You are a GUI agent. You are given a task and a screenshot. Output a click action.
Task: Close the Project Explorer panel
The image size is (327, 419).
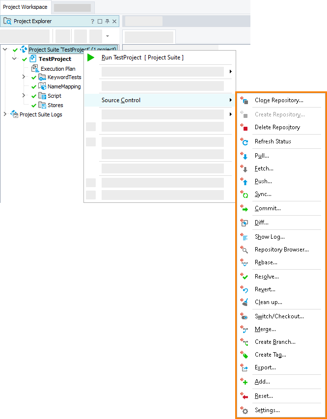coord(114,22)
